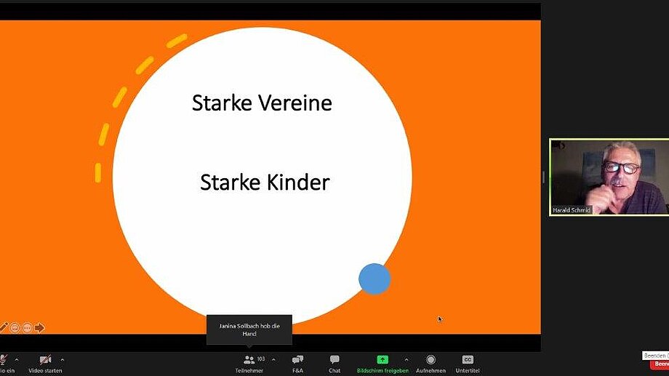Click the orange next-slide arrow icon
The height and width of the screenshot is (376, 669).
click(39, 328)
